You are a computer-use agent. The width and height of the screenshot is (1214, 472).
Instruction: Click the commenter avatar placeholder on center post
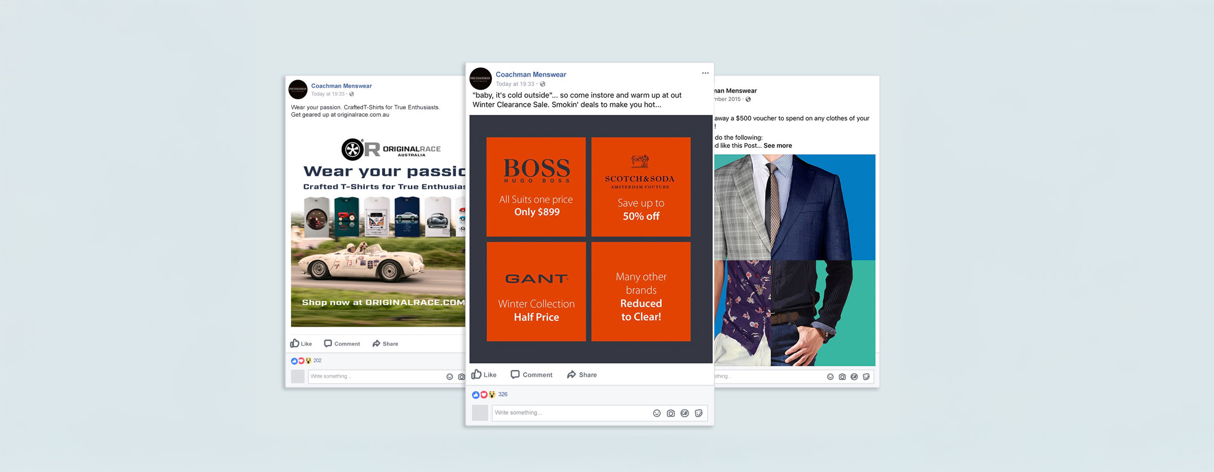480,413
